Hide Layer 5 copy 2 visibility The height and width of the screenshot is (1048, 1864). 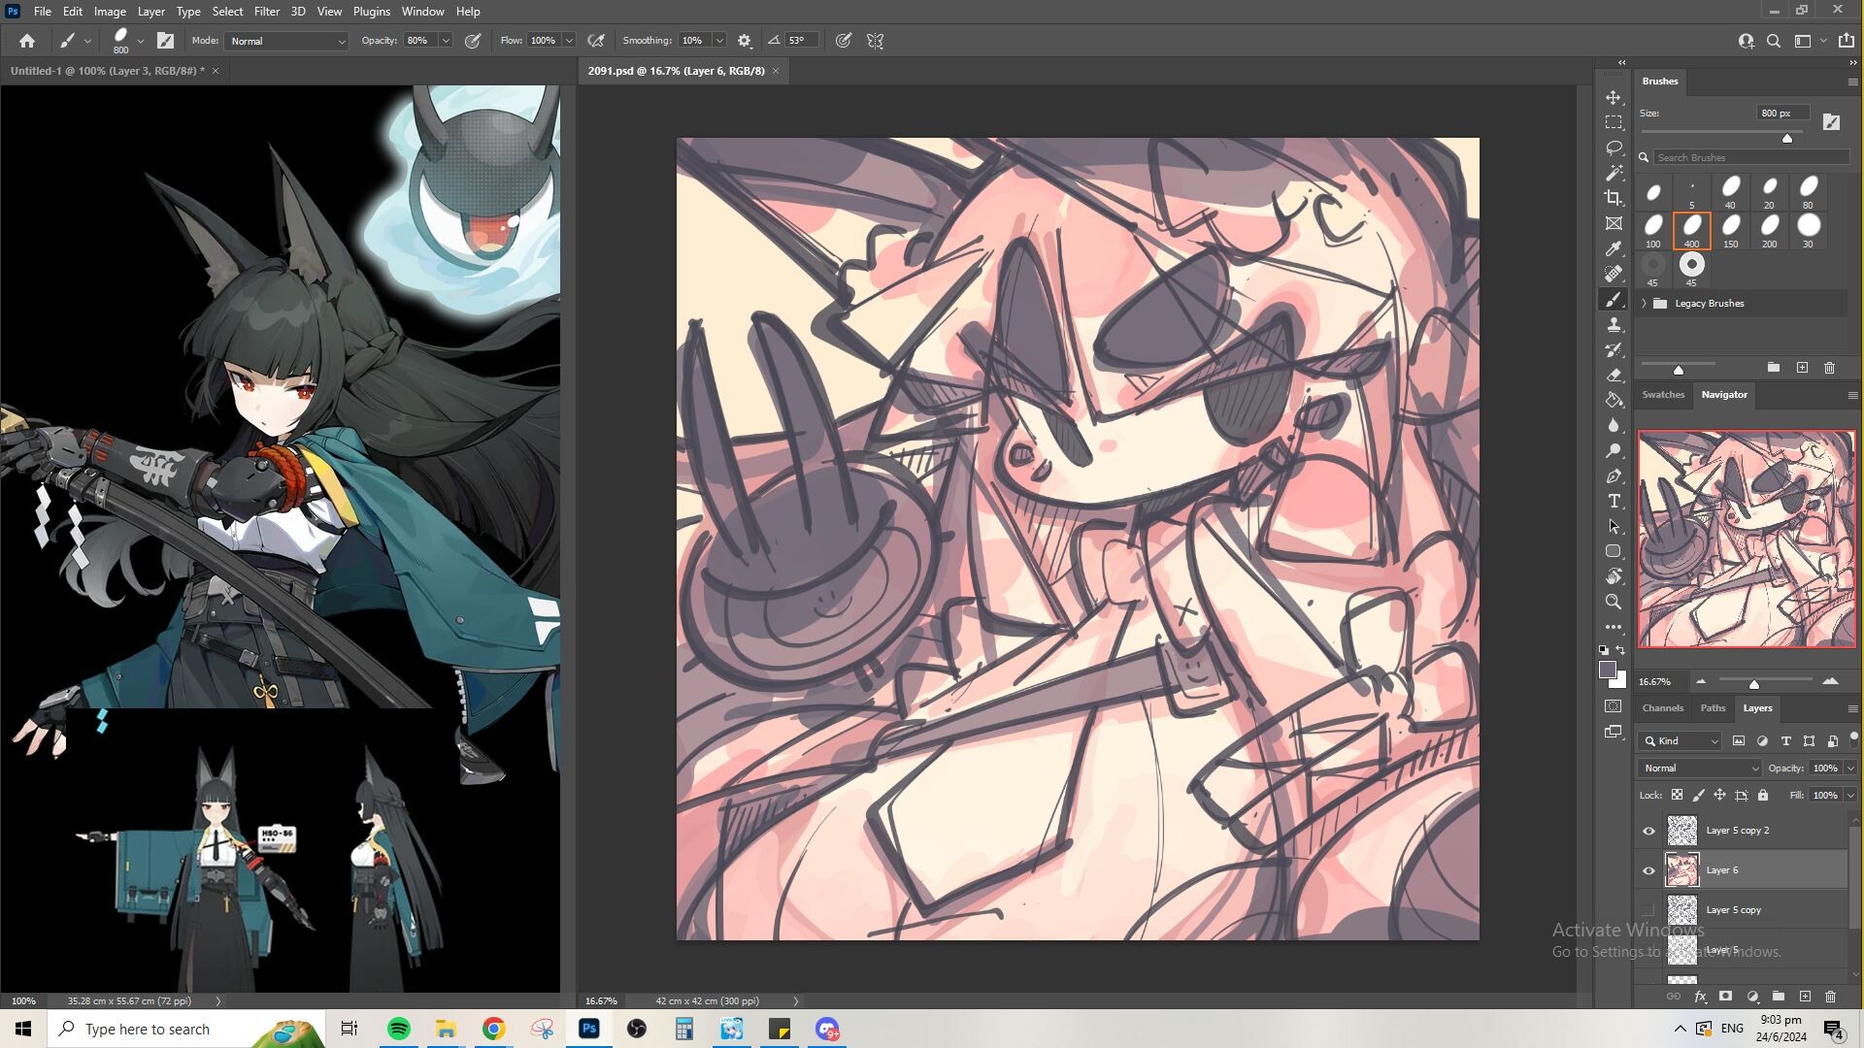coord(1648,831)
